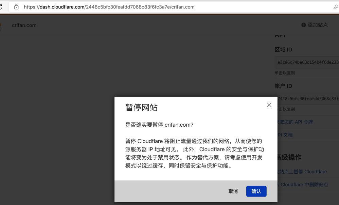Open 获取您的 API 令牌 link

(295, 122)
